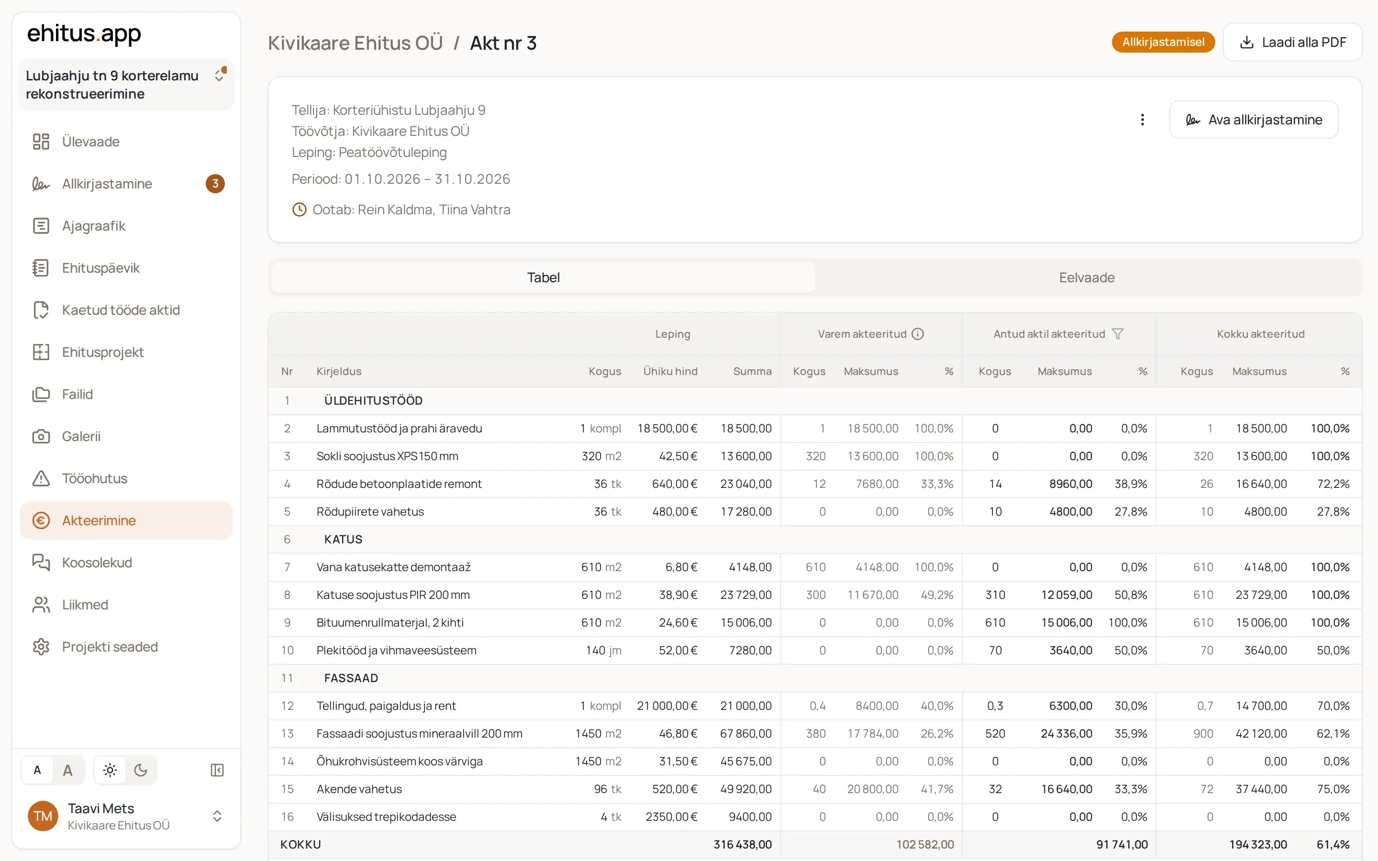Click the ehitus.app logo
Image resolution: width=1378 pixels, height=861 pixels.
click(x=84, y=34)
